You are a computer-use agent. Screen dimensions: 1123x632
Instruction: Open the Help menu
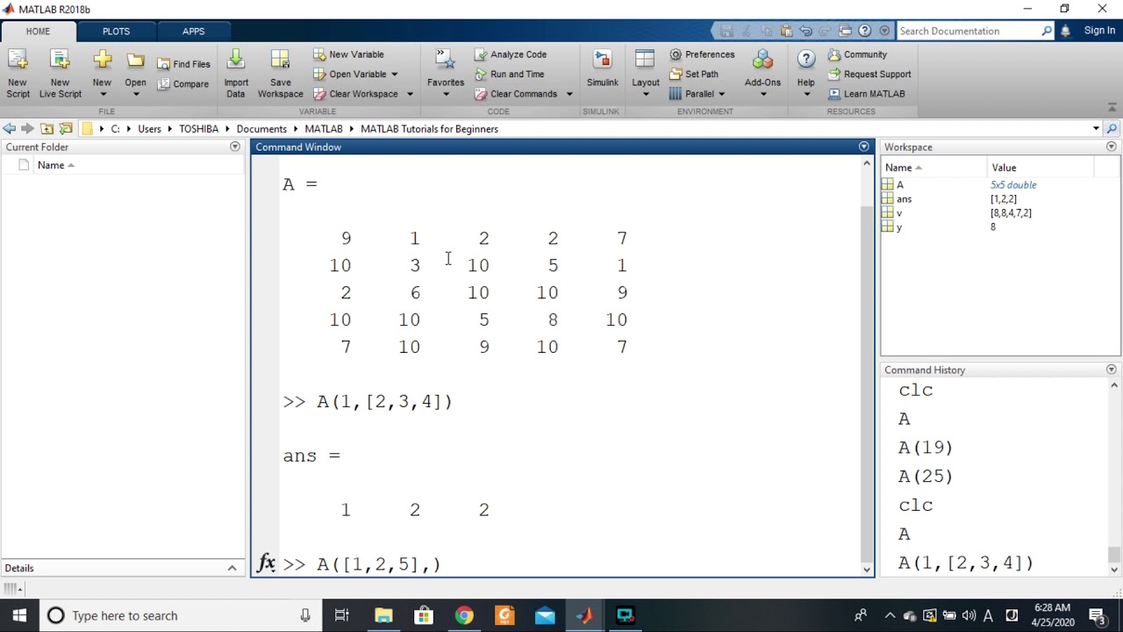click(x=805, y=74)
